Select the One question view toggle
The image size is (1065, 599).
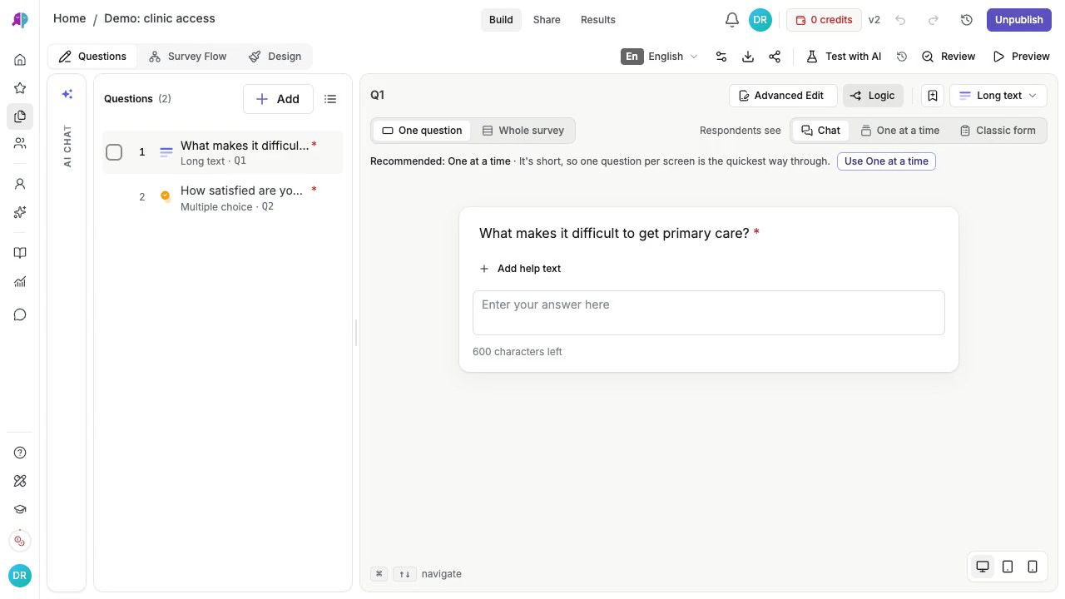point(422,131)
